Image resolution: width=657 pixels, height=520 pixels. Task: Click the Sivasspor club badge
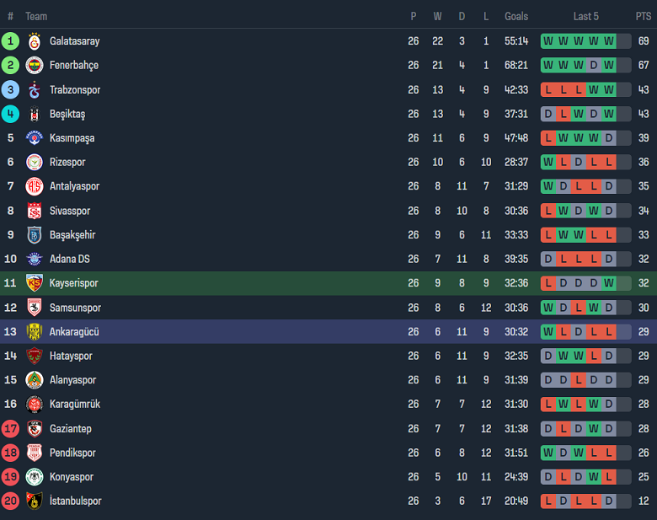[35, 211]
